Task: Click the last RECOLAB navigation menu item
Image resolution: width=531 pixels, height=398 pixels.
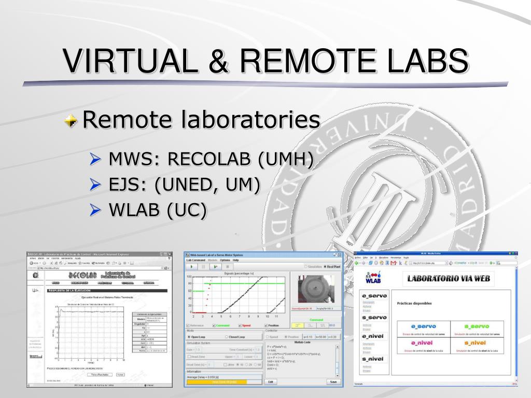Action: point(149,283)
